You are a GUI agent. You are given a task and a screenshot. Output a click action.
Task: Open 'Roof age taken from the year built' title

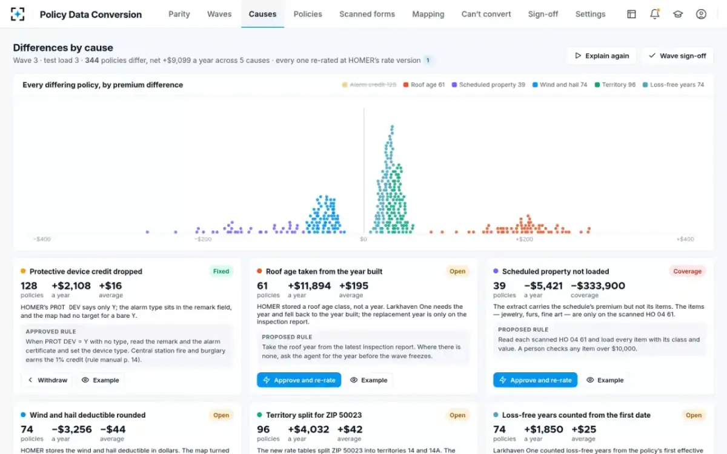(324, 272)
